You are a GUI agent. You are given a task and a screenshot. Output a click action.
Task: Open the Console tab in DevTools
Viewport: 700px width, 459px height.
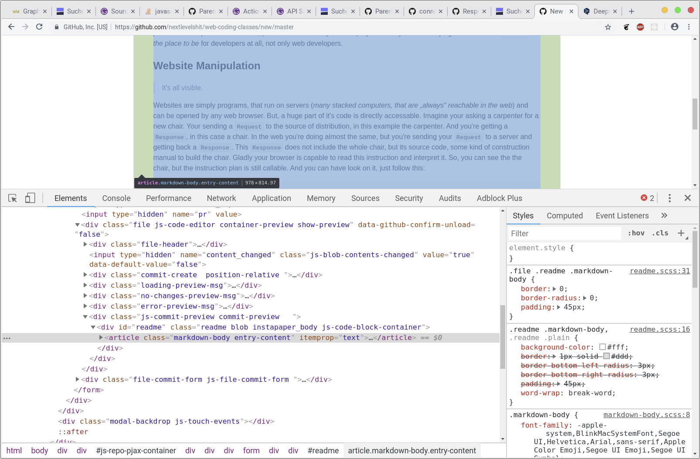point(116,198)
